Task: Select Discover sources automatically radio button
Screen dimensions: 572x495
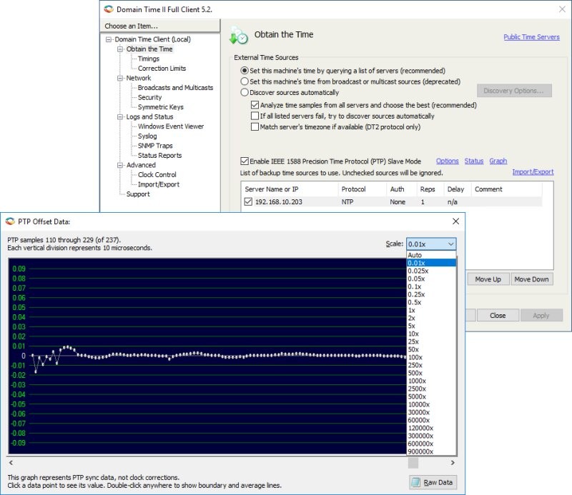Action: point(245,92)
